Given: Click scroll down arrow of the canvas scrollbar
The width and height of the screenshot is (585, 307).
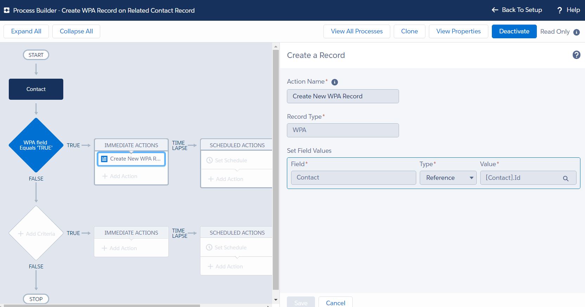Looking at the screenshot, I should [x=276, y=300].
